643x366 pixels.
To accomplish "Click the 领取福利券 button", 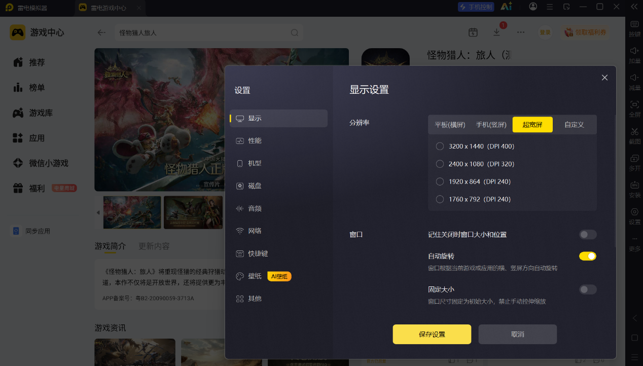I will 586,32.
